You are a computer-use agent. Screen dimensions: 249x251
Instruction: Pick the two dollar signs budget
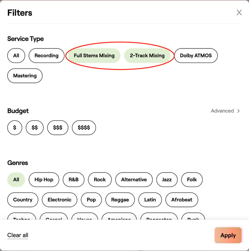click(x=34, y=128)
